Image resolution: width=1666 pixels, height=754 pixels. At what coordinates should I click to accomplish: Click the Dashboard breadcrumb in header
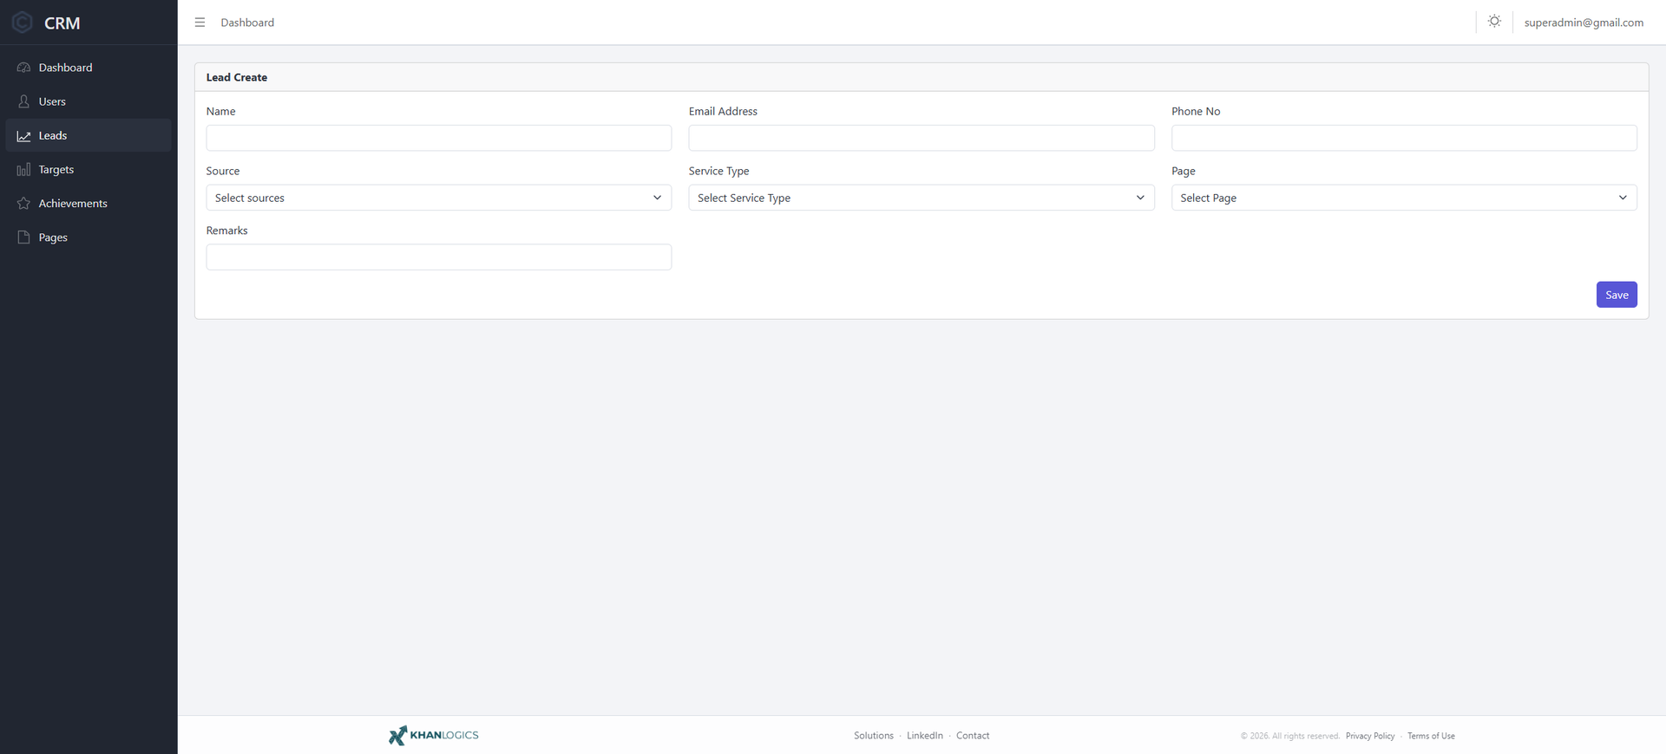coord(247,23)
